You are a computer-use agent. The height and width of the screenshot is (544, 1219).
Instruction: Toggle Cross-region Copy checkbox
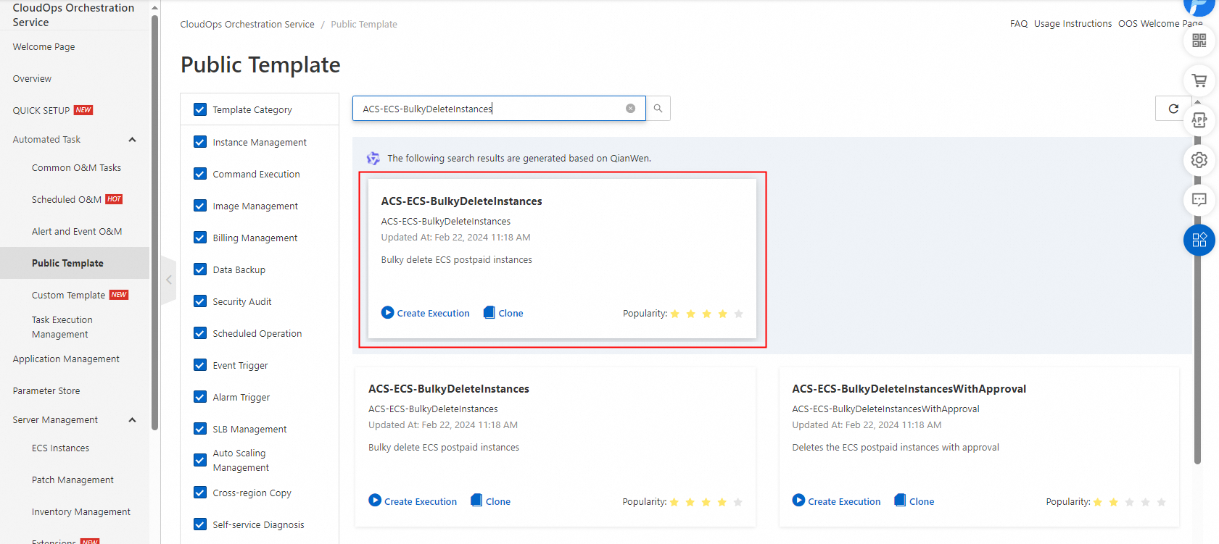coord(200,493)
